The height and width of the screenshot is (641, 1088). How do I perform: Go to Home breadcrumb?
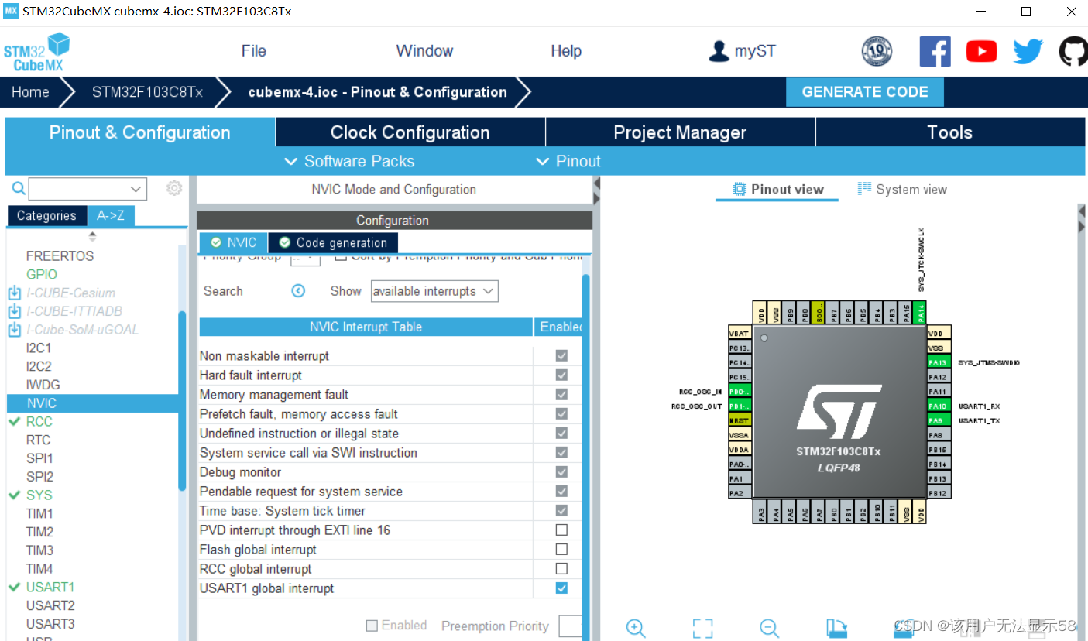click(30, 92)
